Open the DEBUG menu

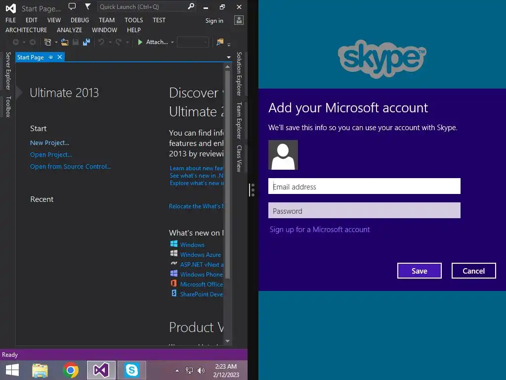80,20
